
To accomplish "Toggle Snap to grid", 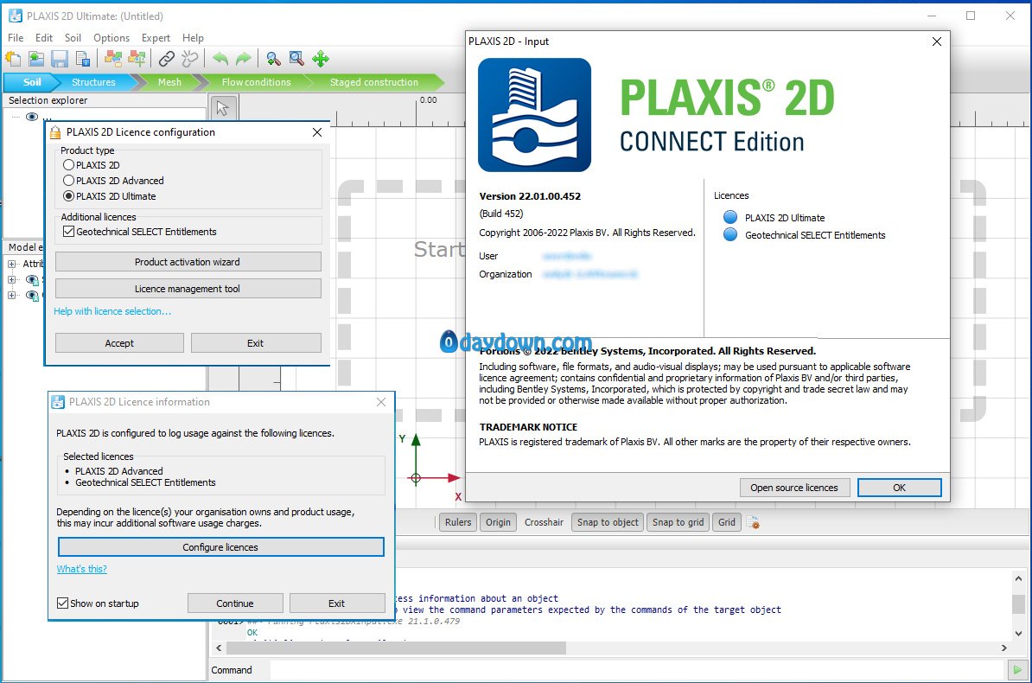I will coord(678,522).
